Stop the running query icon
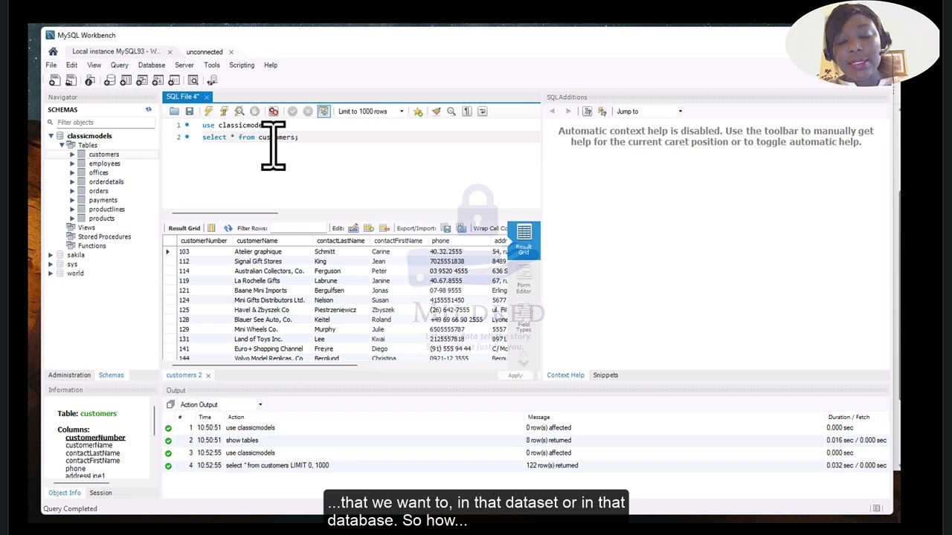Image resolution: width=952 pixels, height=535 pixels. pos(255,111)
